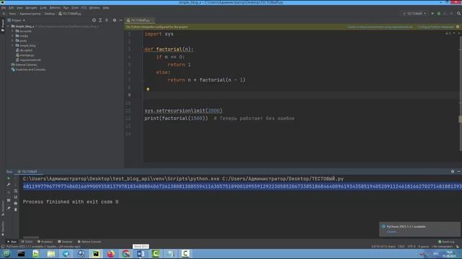Screen dimensions: 462x259
Task: Select Scratches and Consoles tree item
Action: point(28,70)
